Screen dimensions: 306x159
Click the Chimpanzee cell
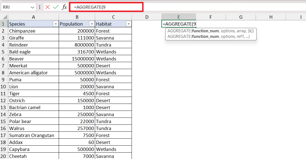(x=33, y=31)
